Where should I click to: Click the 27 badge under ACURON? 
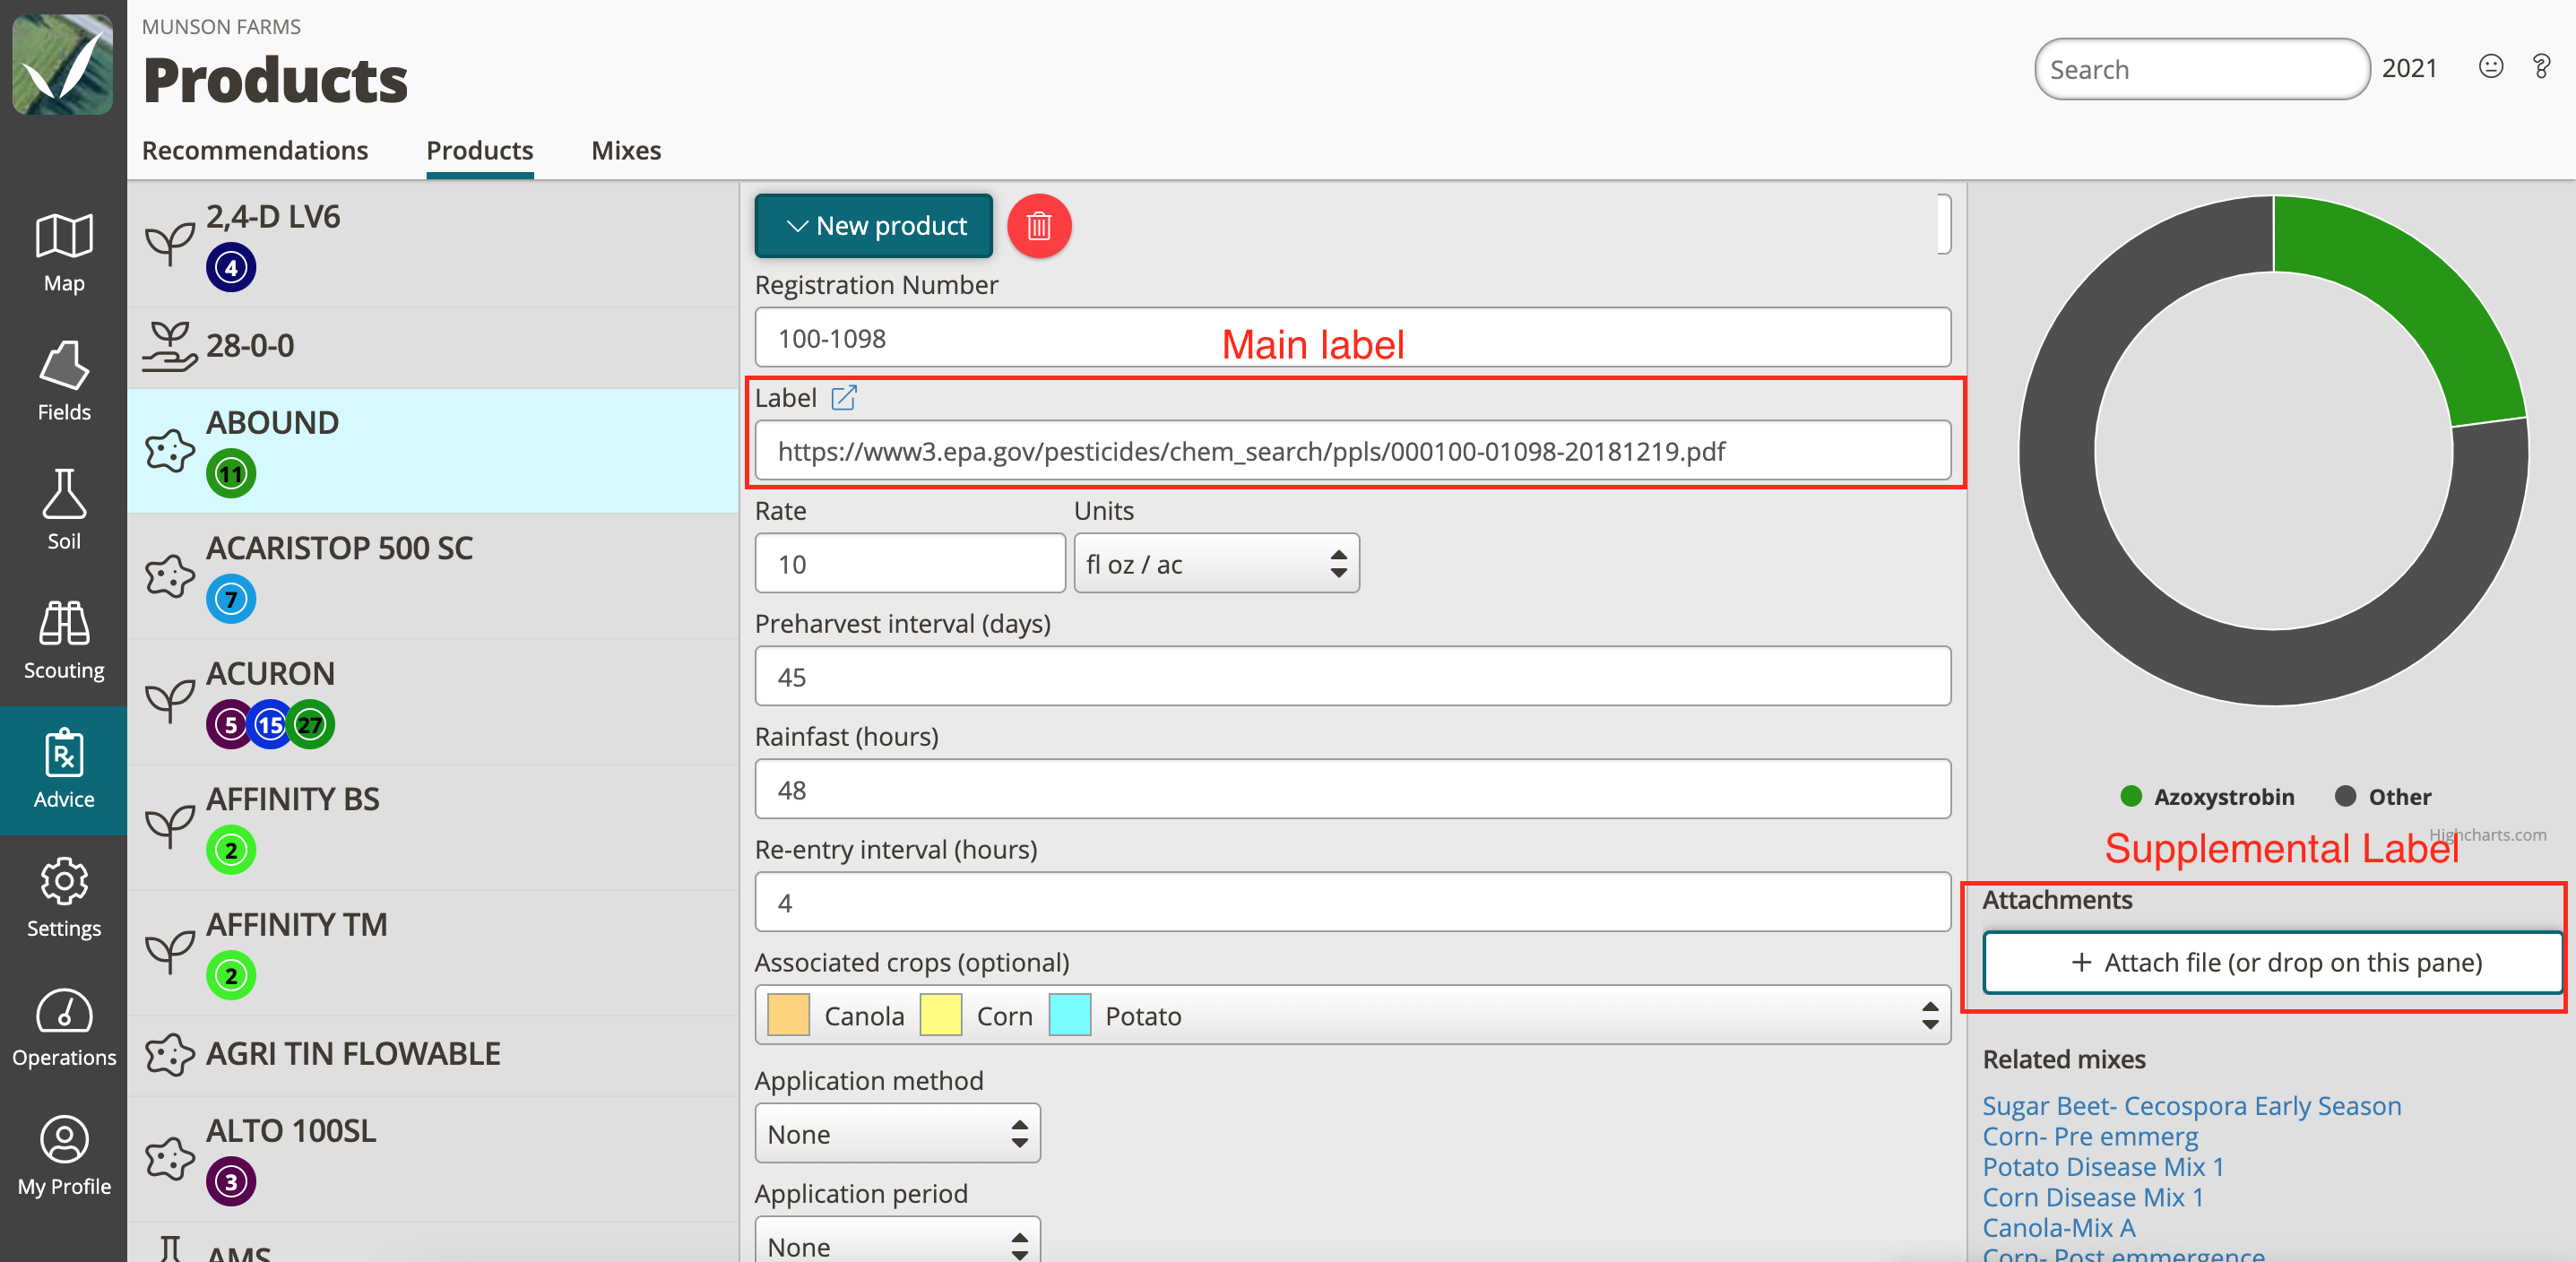pos(311,725)
